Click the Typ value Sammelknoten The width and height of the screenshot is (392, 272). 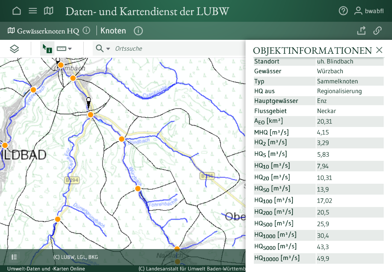(x=337, y=81)
